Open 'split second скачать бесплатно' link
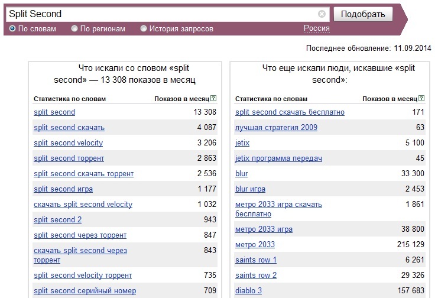The width and height of the screenshot is (438, 298). [290, 112]
